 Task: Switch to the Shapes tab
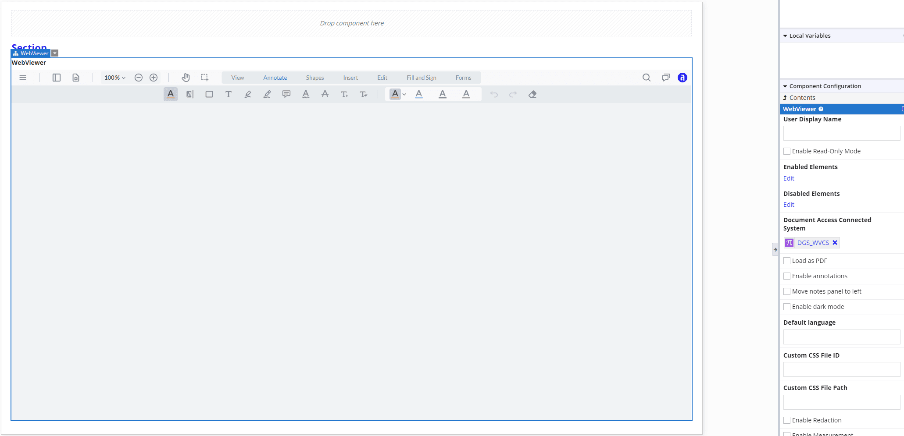click(x=314, y=78)
